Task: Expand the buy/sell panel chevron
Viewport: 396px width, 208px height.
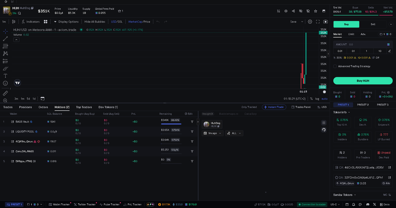Action: [391, 24]
